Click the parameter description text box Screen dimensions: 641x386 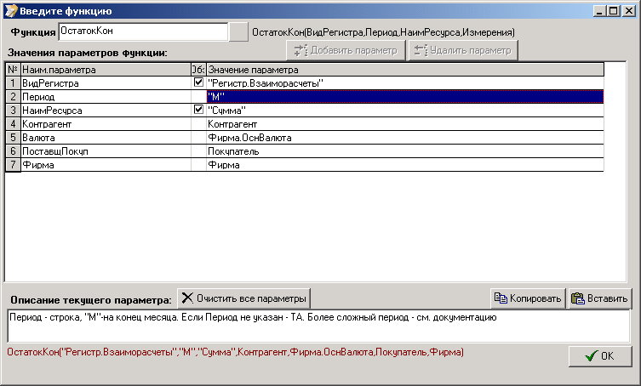pyautogui.click(x=318, y=326)
